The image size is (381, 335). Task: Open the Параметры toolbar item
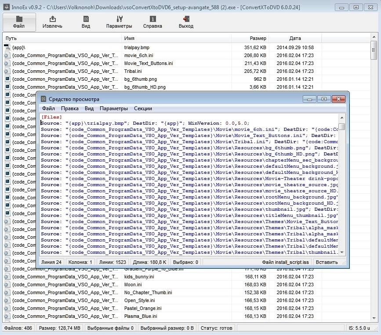click(x=119, y=22)
